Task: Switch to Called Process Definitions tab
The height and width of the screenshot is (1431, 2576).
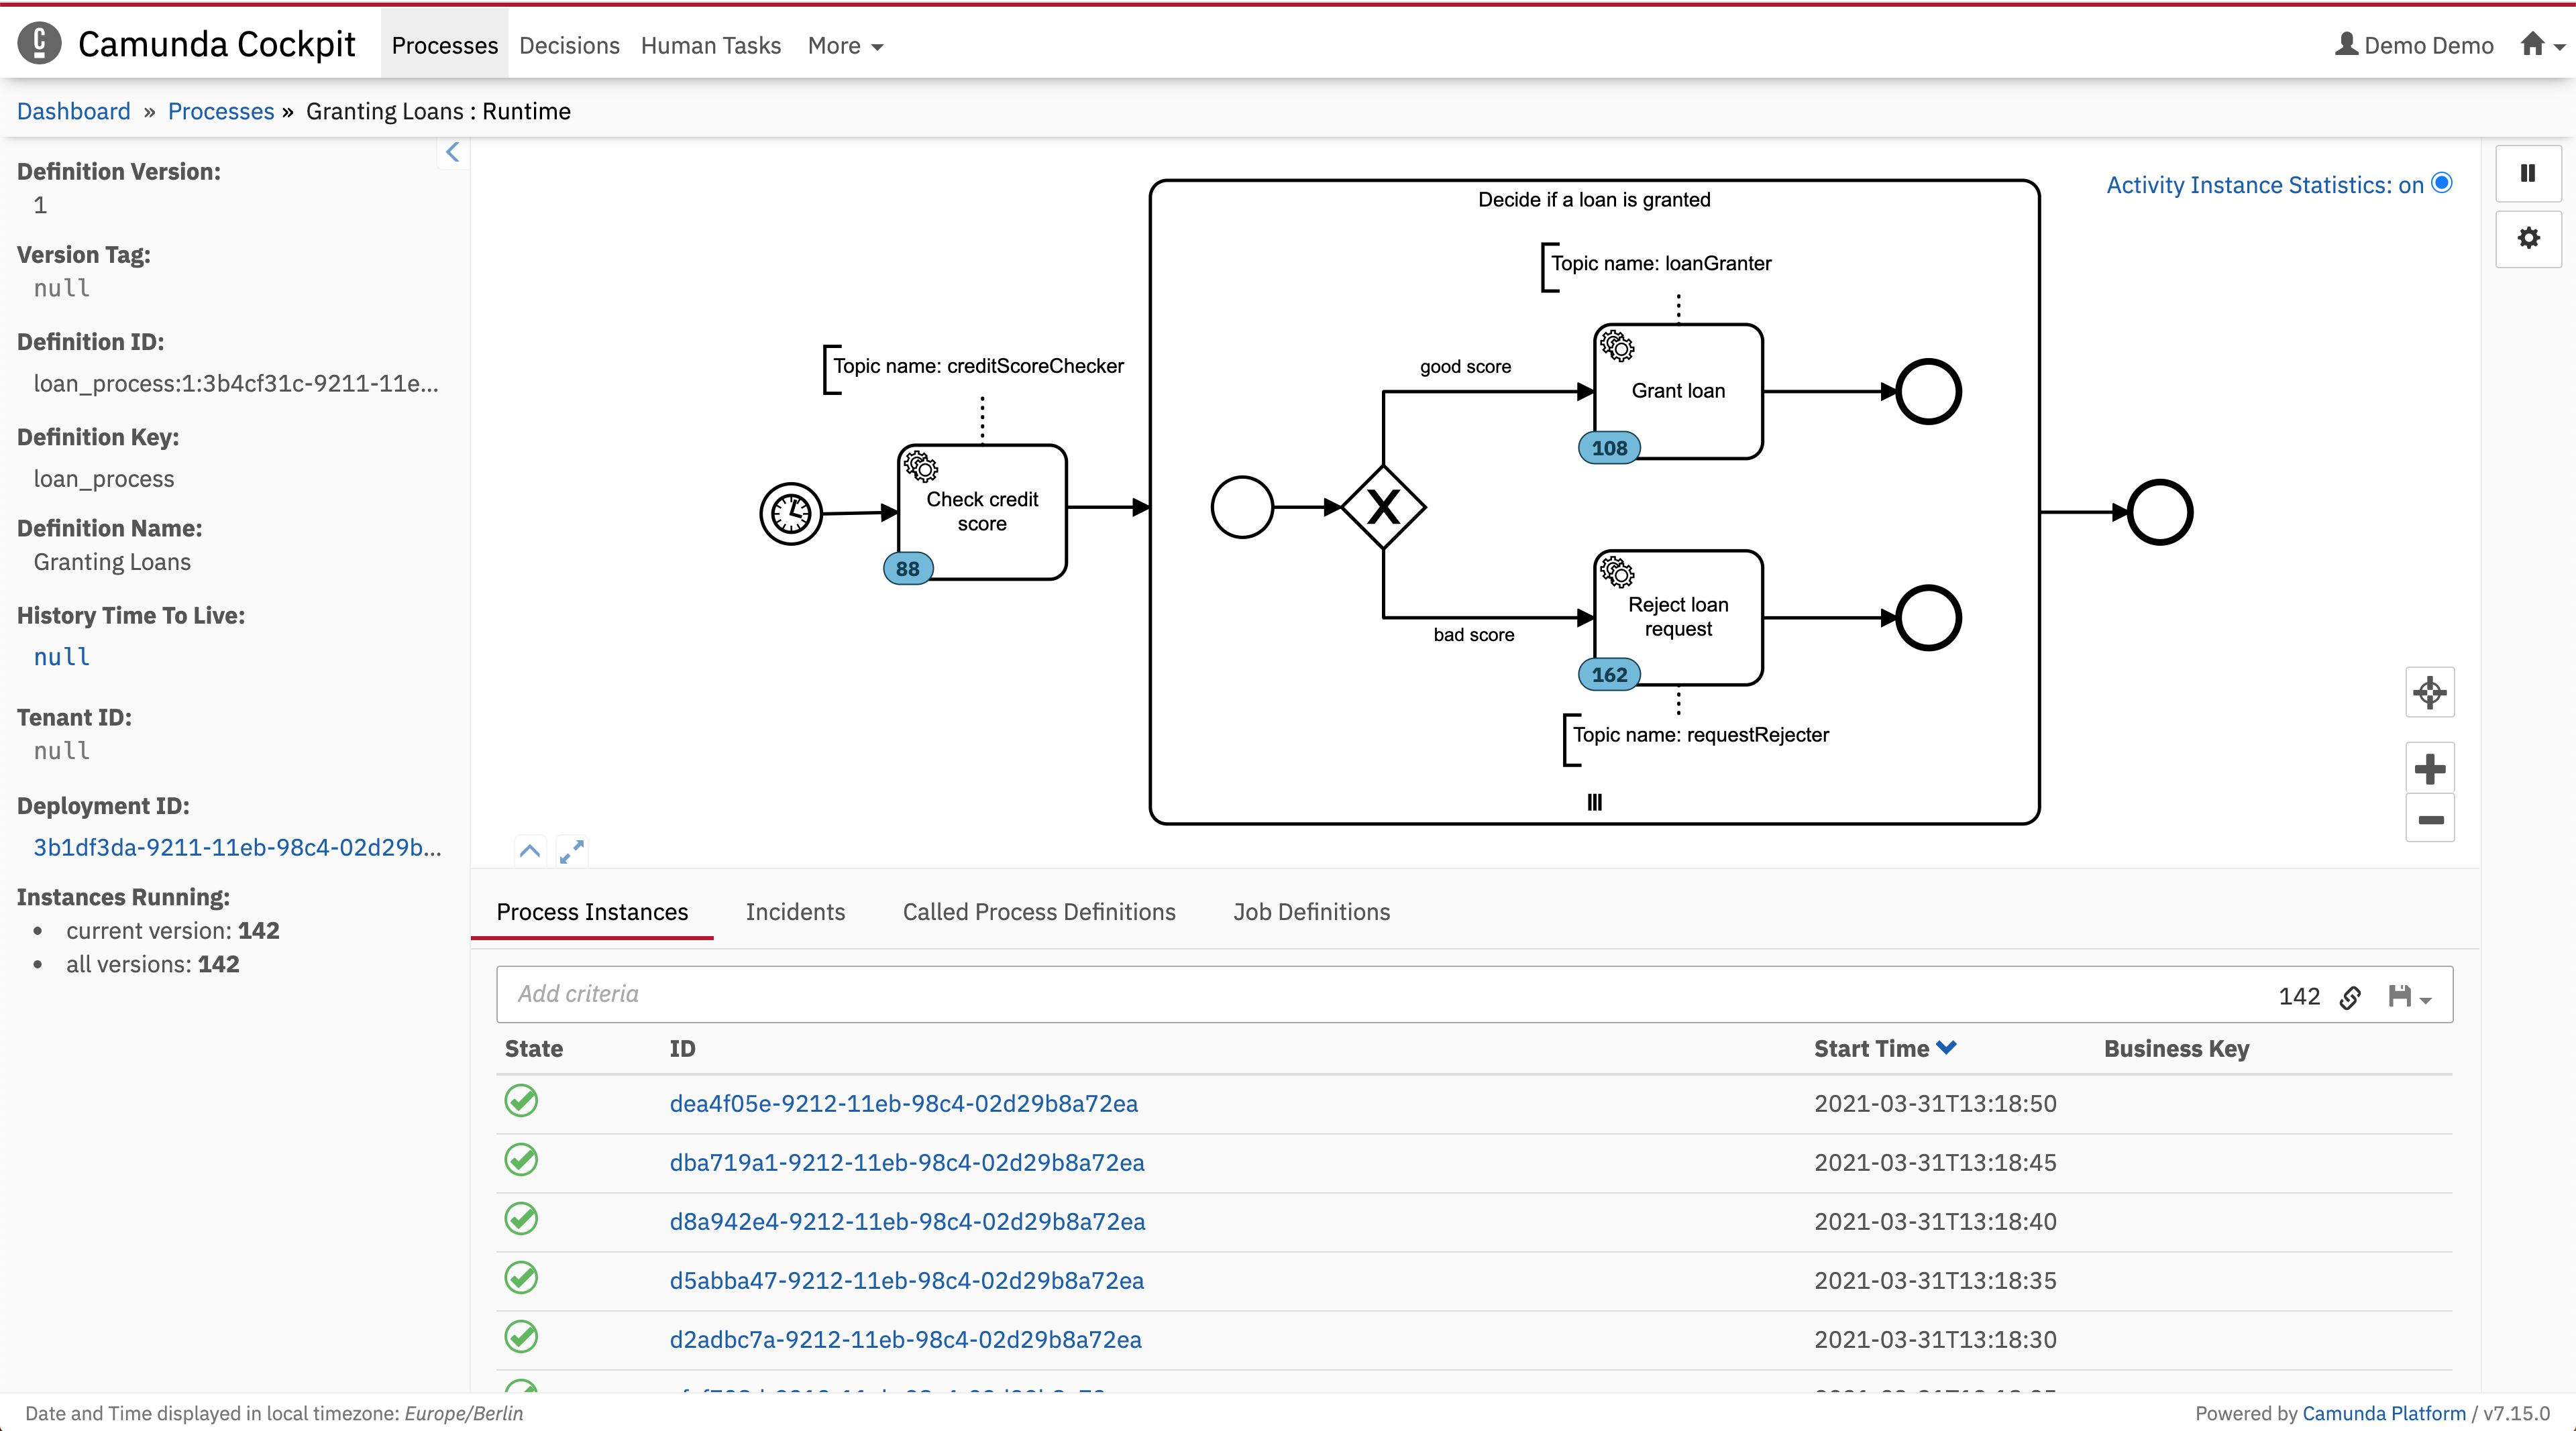Action: pyautogui.click(x=1039, y=911)
